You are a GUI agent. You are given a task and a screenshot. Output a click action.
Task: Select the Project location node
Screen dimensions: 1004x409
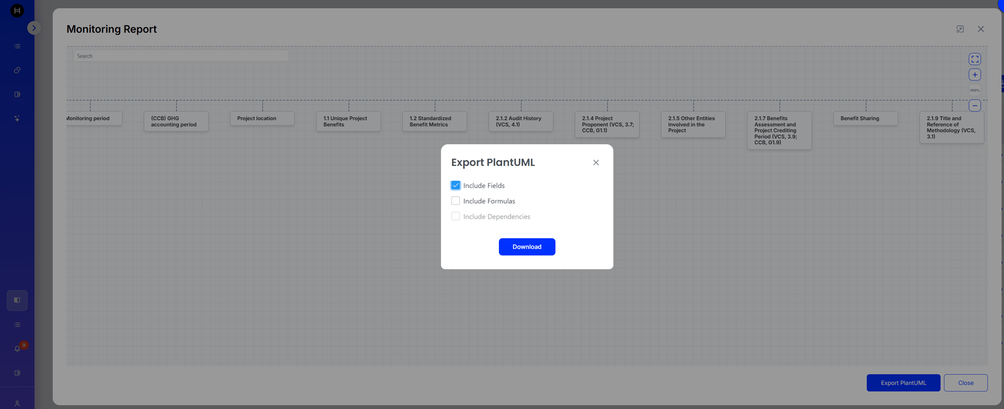coord(262,118)
